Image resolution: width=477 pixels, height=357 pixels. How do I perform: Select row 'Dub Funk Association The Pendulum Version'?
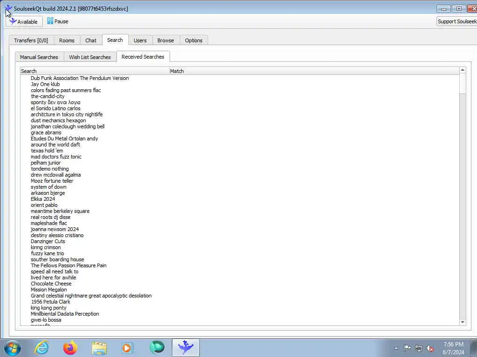coord(80,78)
